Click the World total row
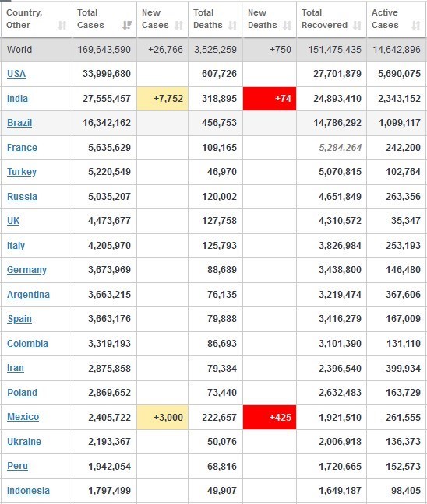 [213, 50]
